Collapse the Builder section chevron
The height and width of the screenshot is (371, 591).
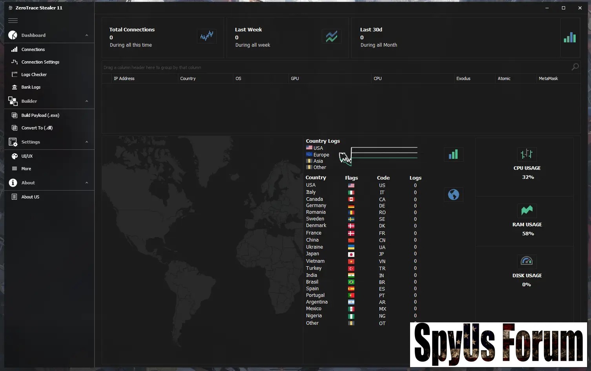(x=87, y=101)
